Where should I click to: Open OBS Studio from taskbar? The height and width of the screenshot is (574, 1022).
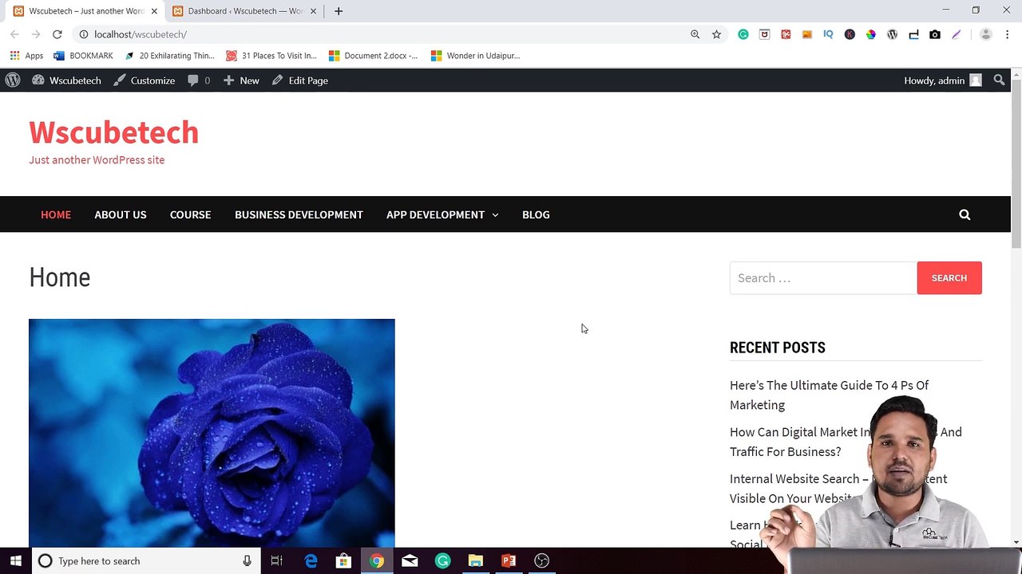tap(541, 561)
